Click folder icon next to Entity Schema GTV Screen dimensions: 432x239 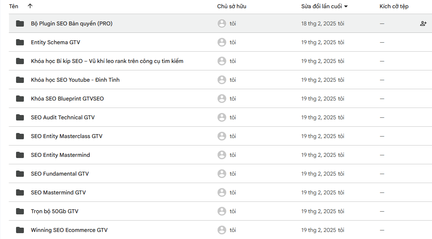pyautogui.click(x=20, y=42)
